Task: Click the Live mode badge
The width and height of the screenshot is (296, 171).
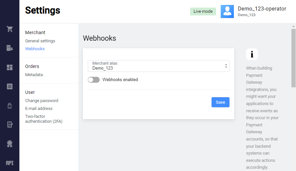Action: (203, 11)
